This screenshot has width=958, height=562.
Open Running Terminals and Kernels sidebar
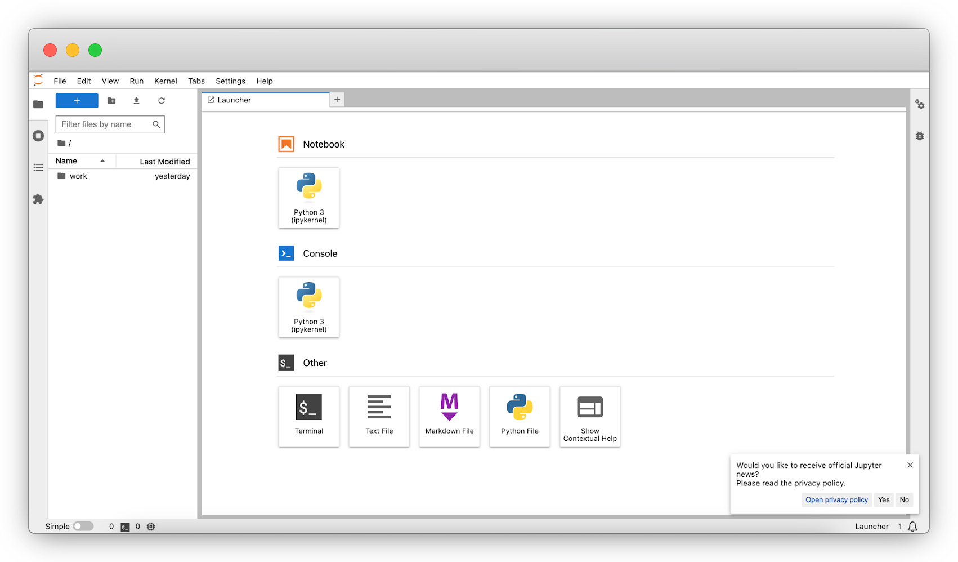(x=38, y=136)
